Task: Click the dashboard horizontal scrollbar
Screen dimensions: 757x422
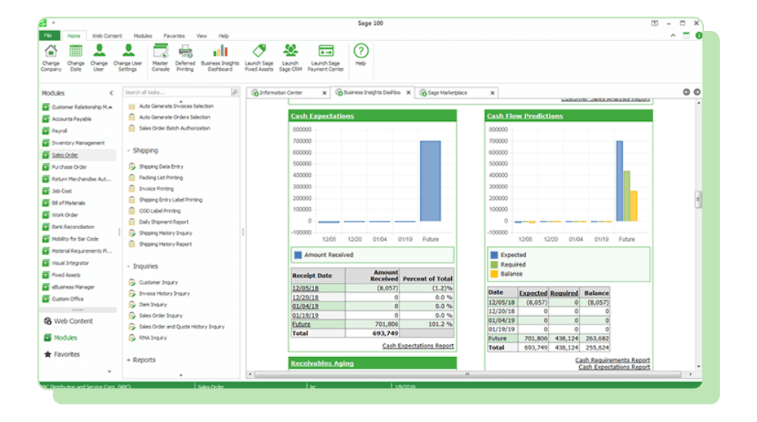Action: point(467,374)
